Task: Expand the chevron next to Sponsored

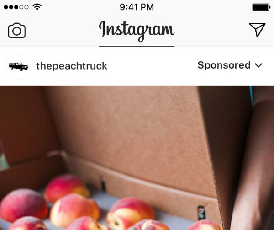Action: click(x=258, y=65)
